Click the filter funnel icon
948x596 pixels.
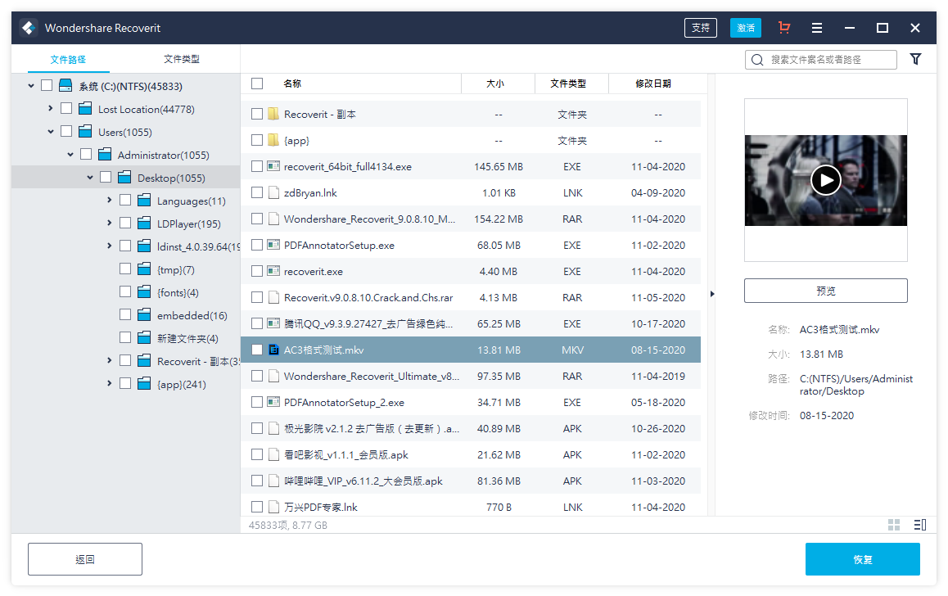tap(915, 59)
